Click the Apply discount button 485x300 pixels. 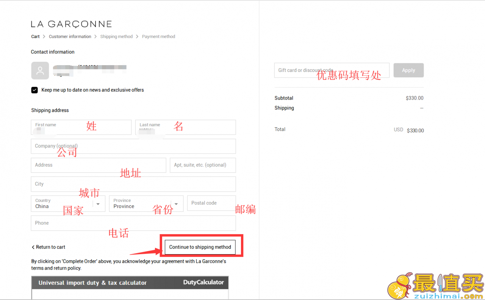point(408,70)
